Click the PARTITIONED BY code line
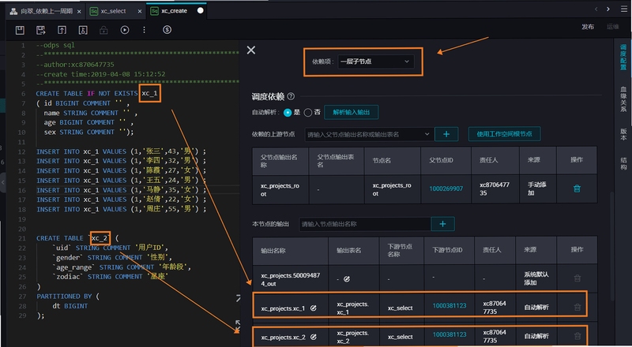Screen dimensions: 632x347 (x=68, y=297)
